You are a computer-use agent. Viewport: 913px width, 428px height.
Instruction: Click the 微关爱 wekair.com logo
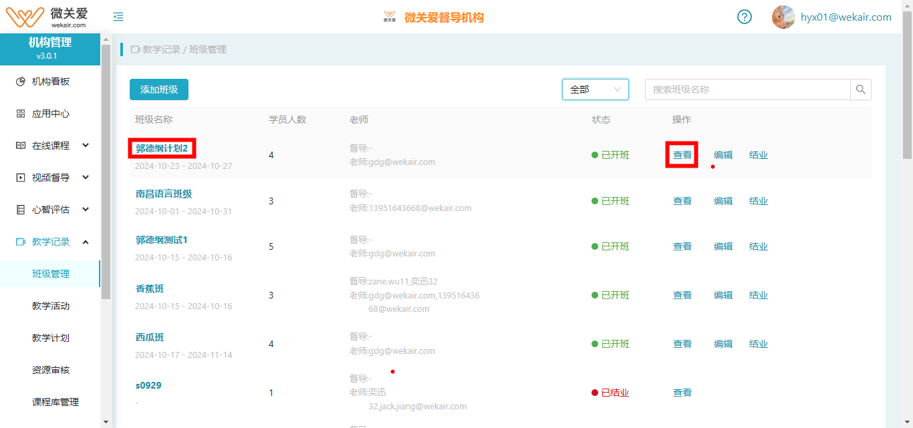(47, 17)
